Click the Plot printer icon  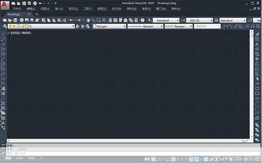21,20
